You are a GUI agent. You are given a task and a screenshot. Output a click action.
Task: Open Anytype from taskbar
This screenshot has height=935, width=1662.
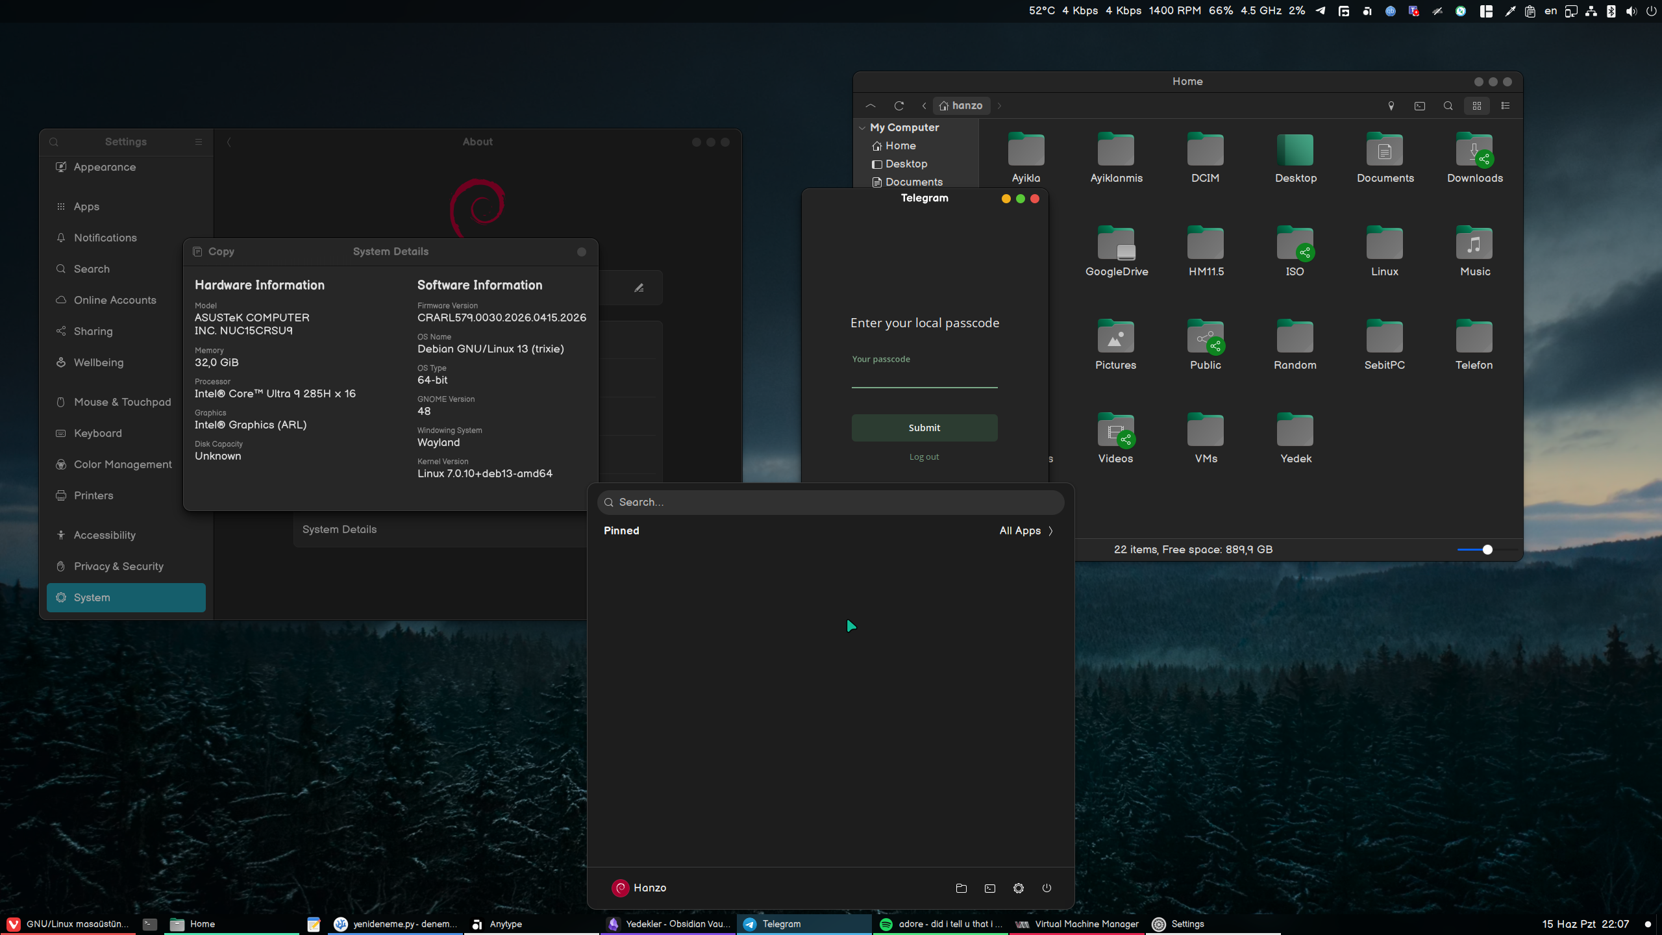click(531, 924)
